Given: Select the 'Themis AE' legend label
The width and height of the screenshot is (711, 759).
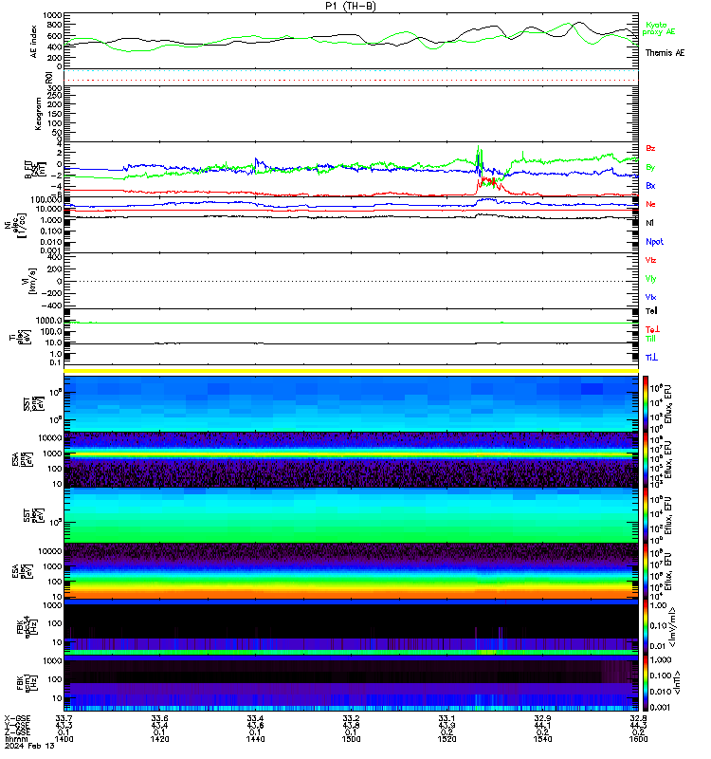Looking at the screenshot, I should 665,53.
